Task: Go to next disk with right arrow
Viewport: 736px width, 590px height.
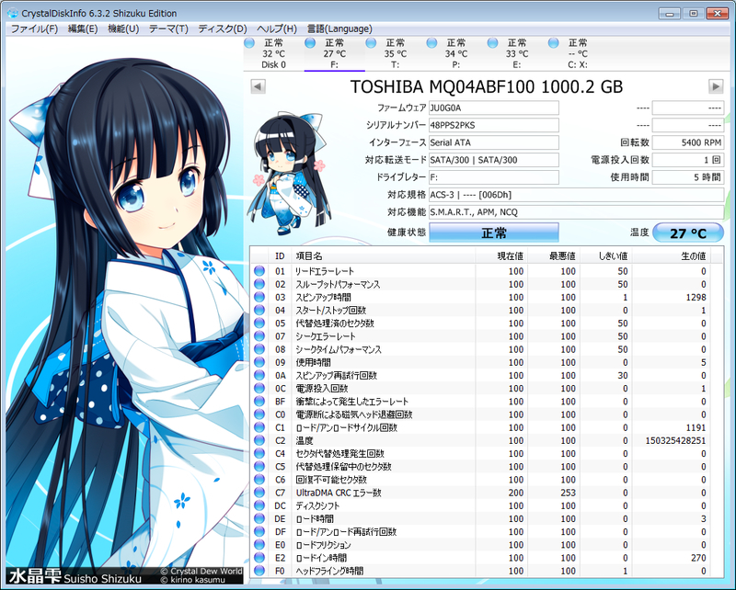Action: tap(716, 86)
